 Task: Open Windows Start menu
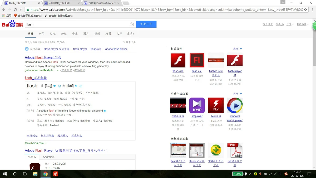click(5, 174)
